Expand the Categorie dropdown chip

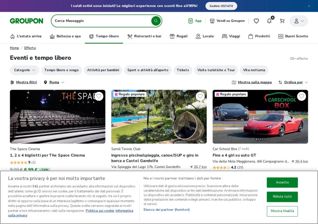point(24,70)
